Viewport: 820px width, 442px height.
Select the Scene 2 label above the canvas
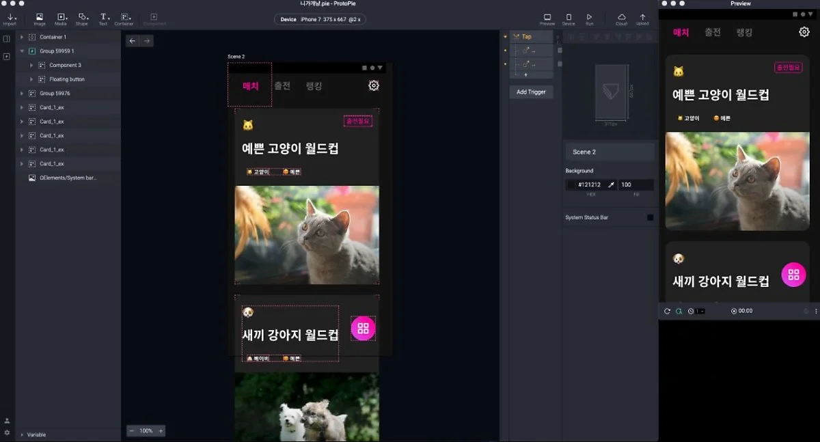click(236, 57)
